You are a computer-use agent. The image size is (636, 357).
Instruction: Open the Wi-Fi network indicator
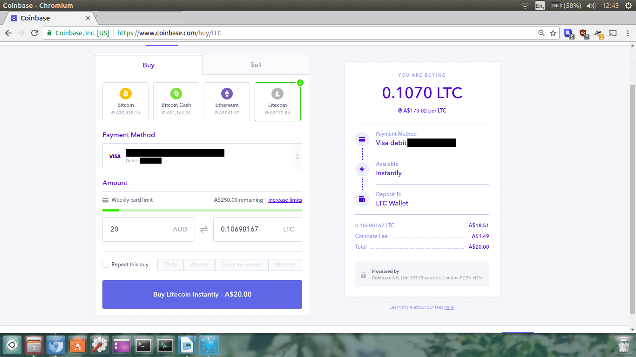[525, 6]
